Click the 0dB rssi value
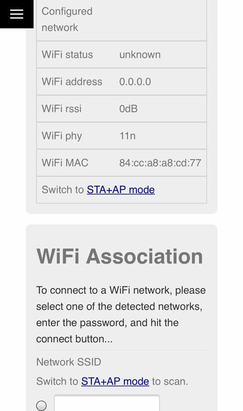The height and width of the screenshot is (411, 243). pyautogui.click(x=129, y=109)
